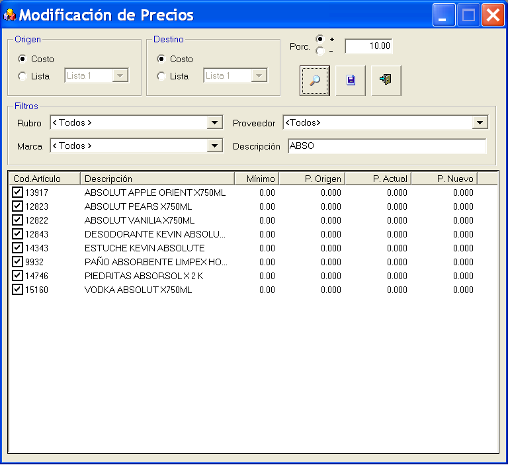Image resolution: width=508 pixels, height=465 pixels.
Task: Click the exit door button
Action: (x=386, y=81)
